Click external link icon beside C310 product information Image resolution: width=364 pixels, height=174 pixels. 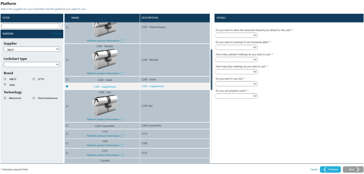coord(122,136)
